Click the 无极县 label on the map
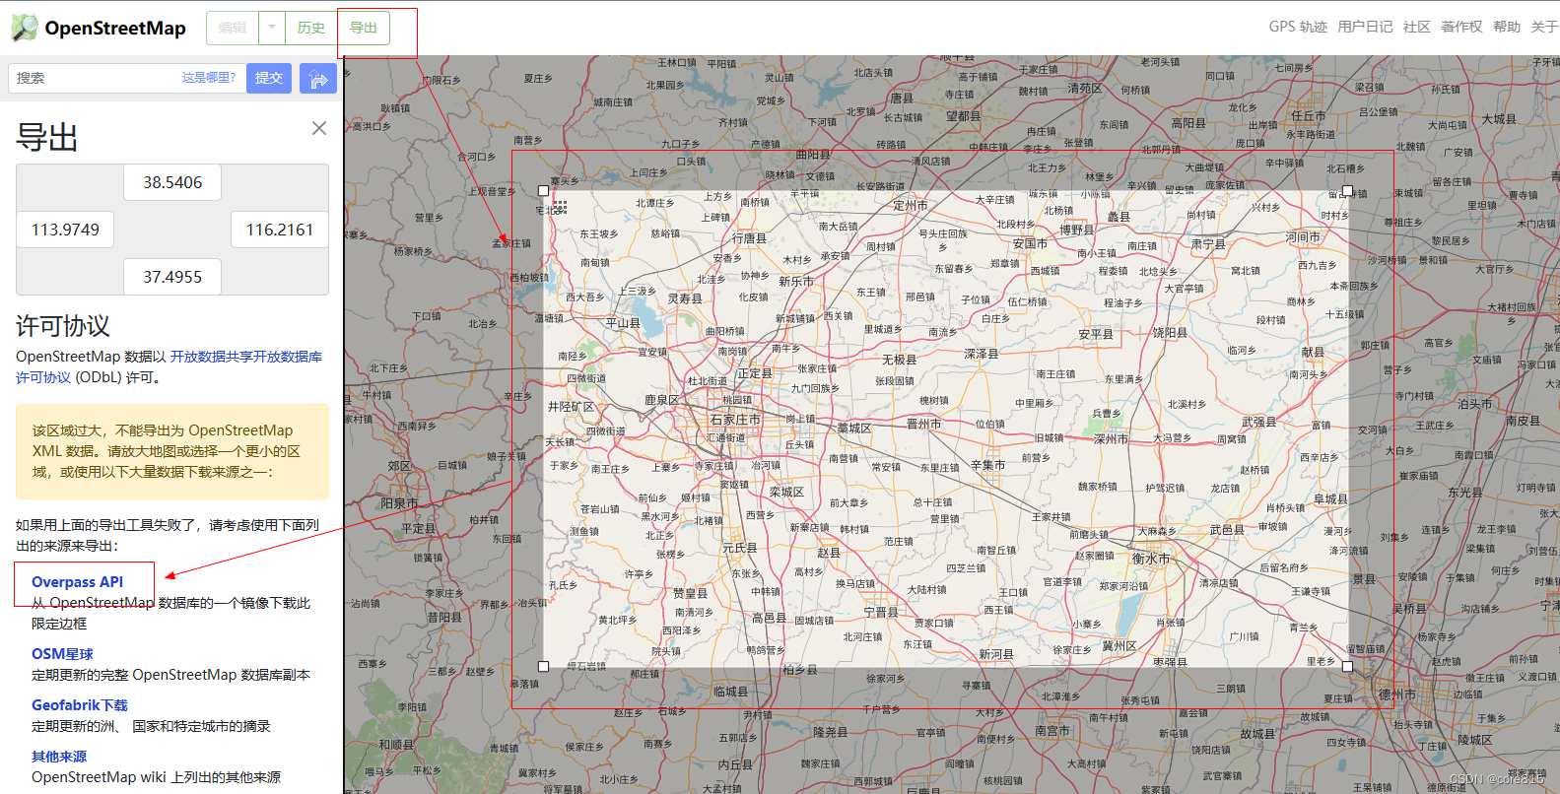 [899, 360]
